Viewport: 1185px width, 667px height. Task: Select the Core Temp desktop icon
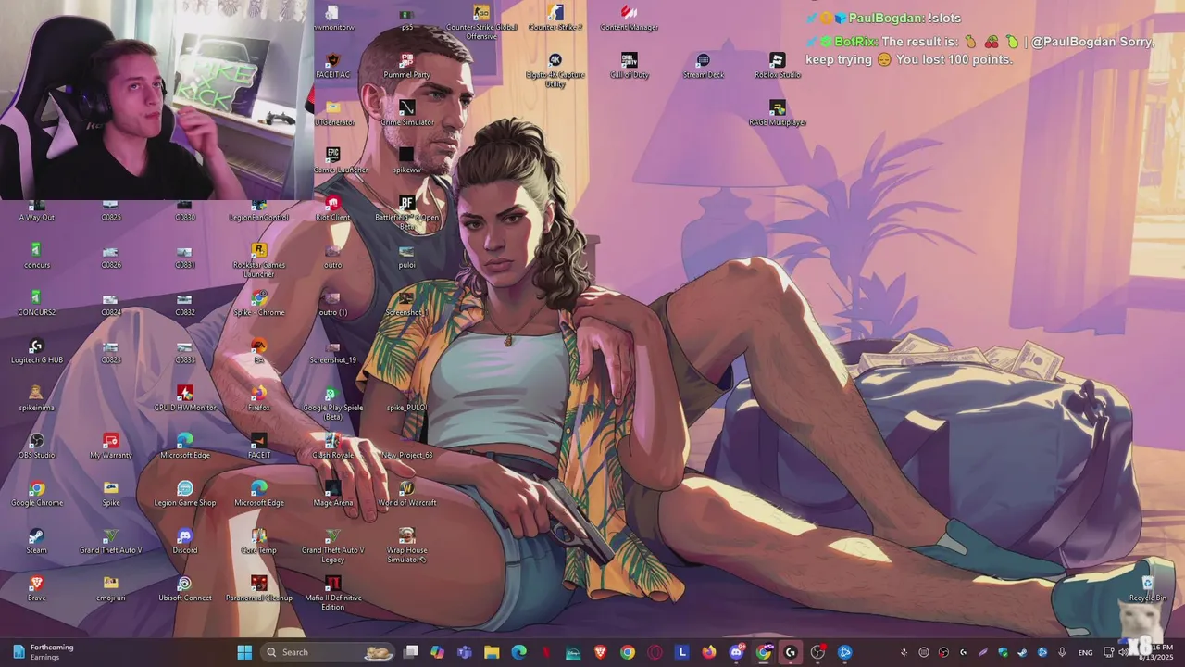click(259, 541)
